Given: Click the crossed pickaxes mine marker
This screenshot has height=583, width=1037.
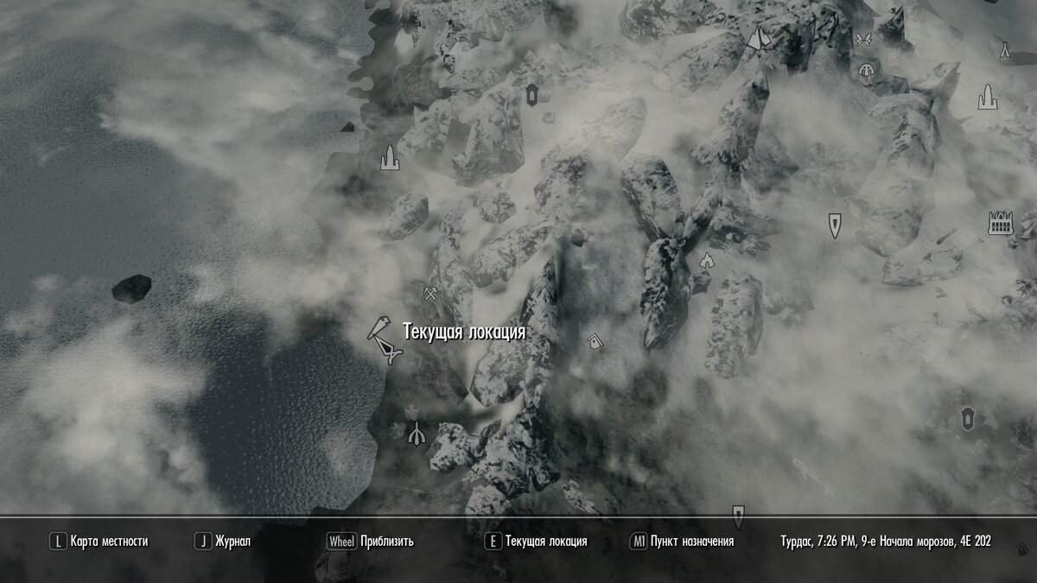Looking at the screenshot, I should [x=432, y=293].
